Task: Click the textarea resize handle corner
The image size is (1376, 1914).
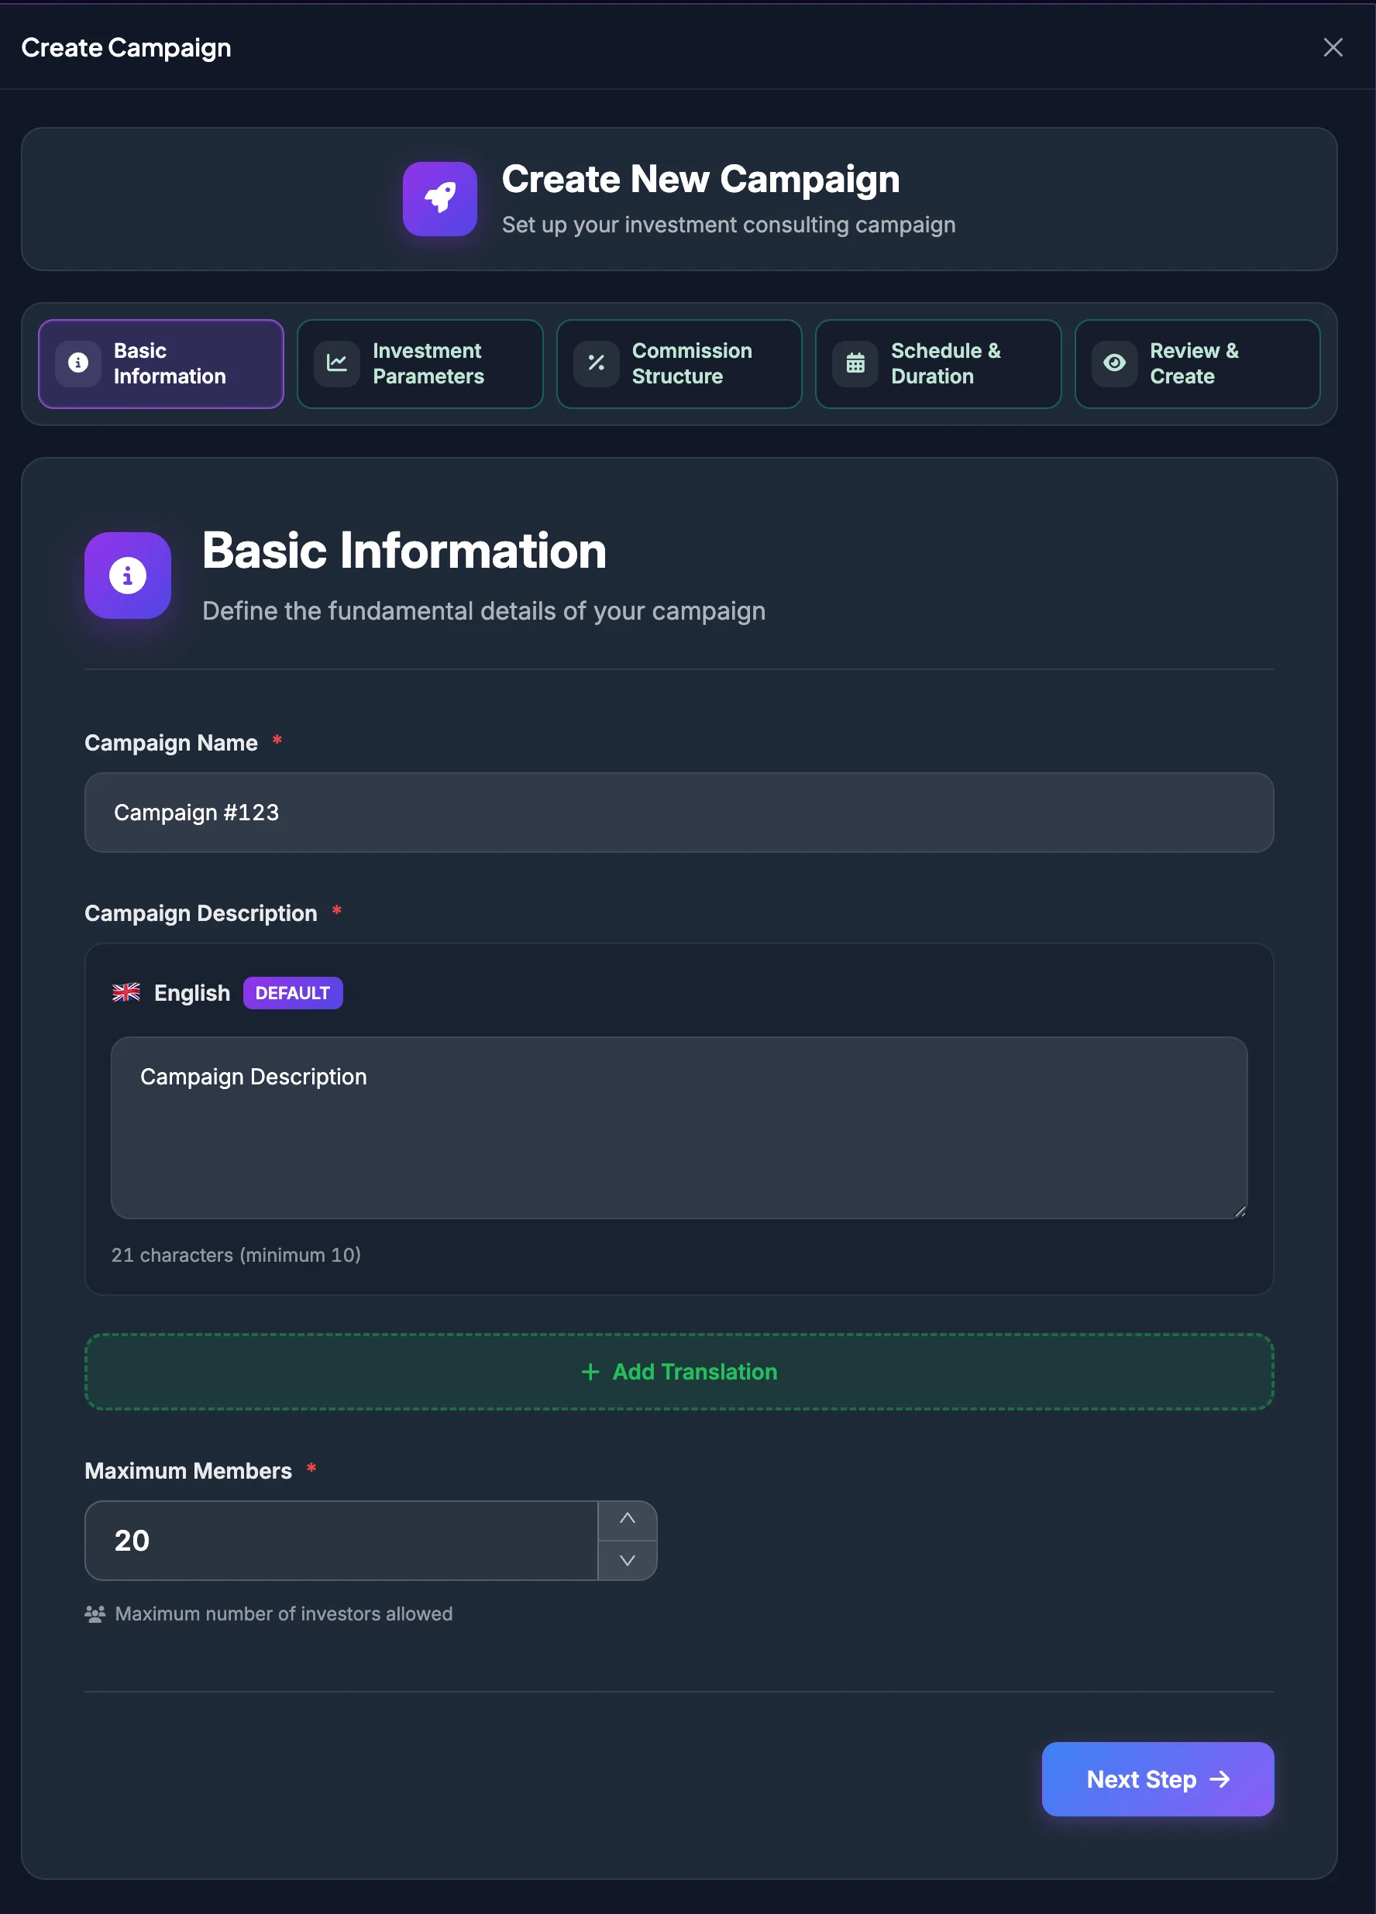Action: [x=1239, y=1211]
